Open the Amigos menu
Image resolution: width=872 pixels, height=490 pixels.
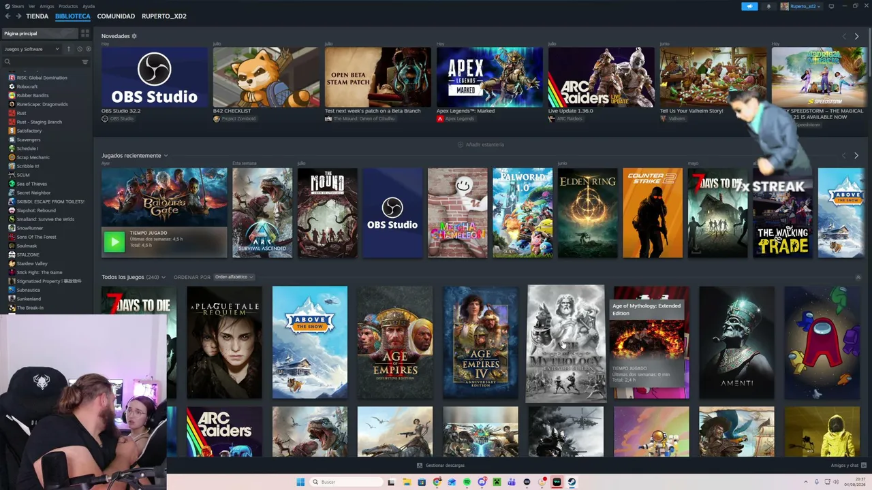[x=47, y=6]
